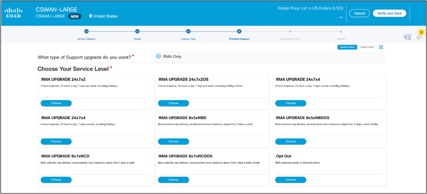
Task: Choose RMA UPGRADE 8x5xNBDOS
Action: [x=290, y=142]
